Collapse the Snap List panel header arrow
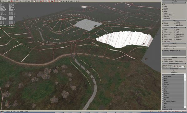Screen dimensions: 187x113 pos(185,43)
